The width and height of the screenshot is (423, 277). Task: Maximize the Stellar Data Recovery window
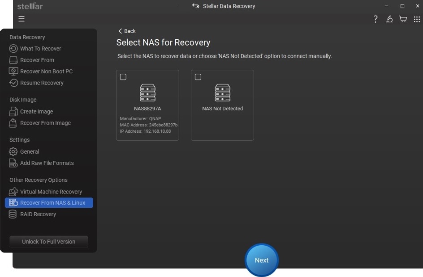[x=402, y=6]
